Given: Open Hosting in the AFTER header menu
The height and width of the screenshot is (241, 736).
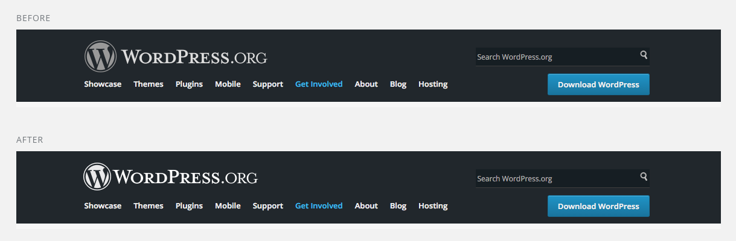Looking at the screenshot, I should pyautogui.click(x=433, y=206).
